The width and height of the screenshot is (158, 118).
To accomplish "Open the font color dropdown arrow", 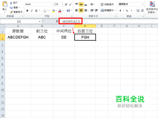I will 63,11.
